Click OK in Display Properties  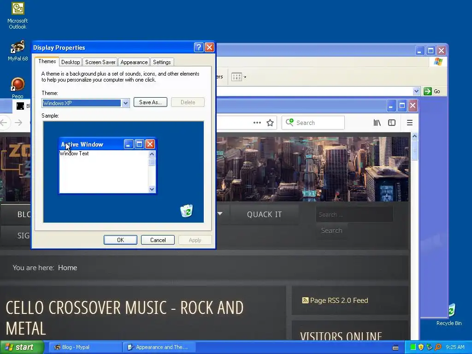tap(120, 240)
